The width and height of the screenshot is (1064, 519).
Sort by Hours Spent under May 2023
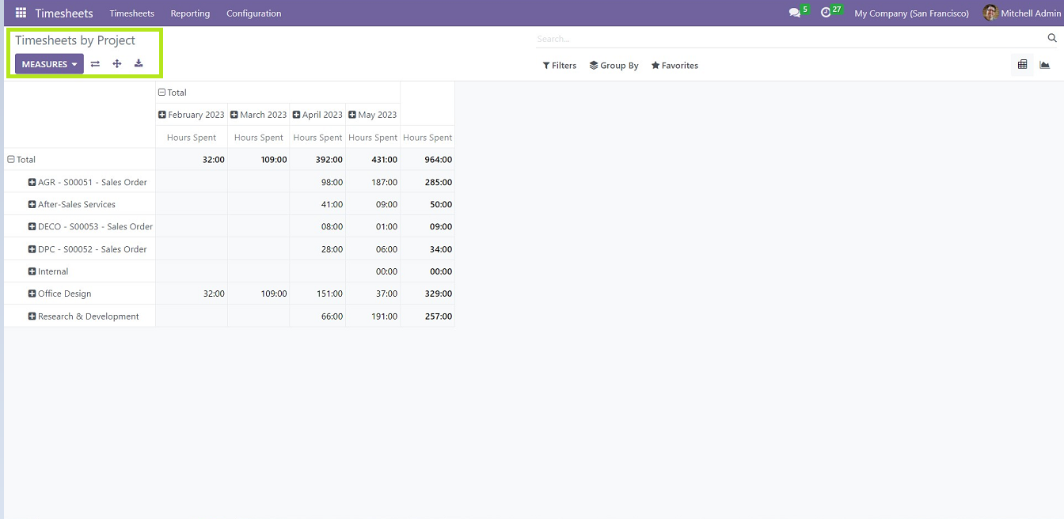373,137
